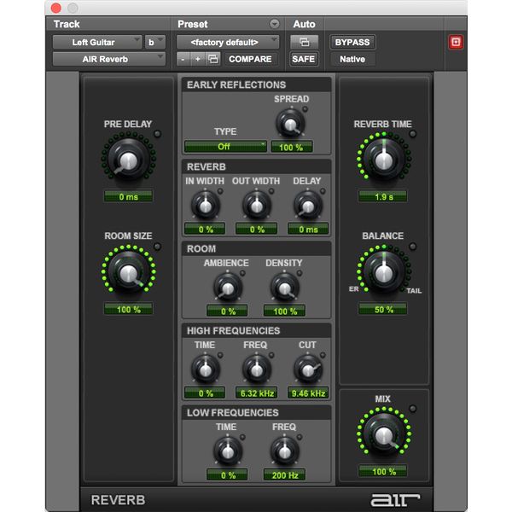This screenshot has width=512, height=512.
Task: Click the Reverb Delay 0 ms value field
Action: (x=308, y=230)
